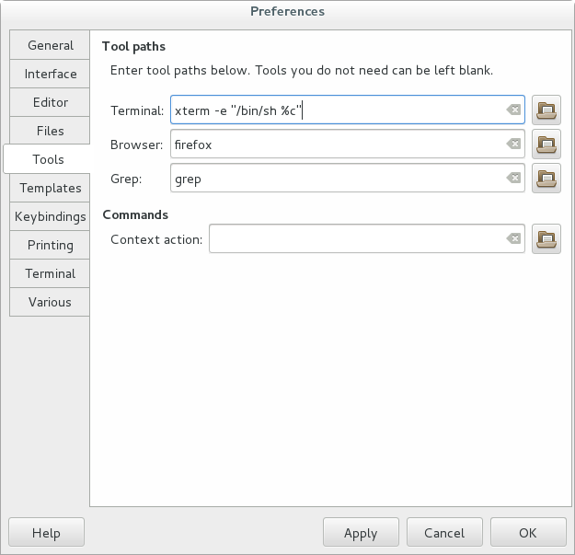Clear the Terminal field using its clear icon
The image size is (575, 555).
tap(513, 110)
